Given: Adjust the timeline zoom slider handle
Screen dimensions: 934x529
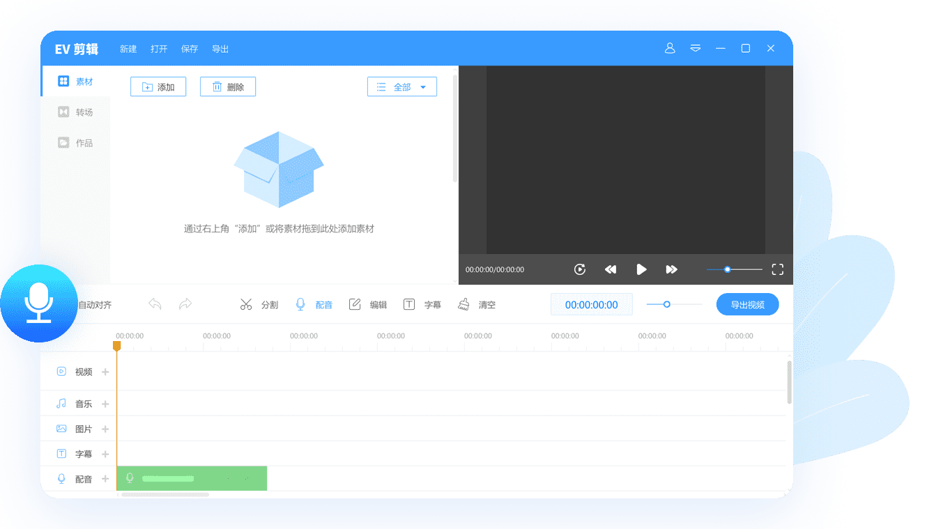Looking at the screenshot, I should (x=666, y=304).
